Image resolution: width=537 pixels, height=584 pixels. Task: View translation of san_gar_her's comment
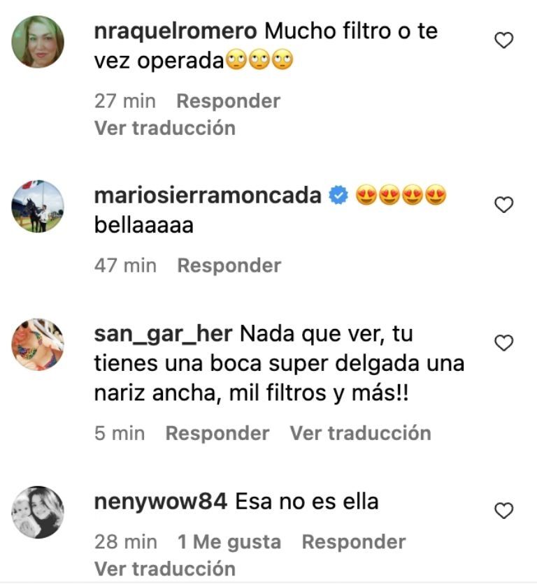tap(361, 433)
